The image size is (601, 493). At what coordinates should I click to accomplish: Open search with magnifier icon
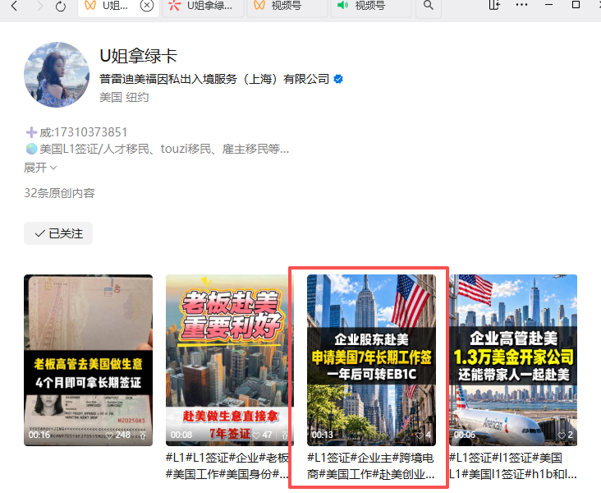point(429,6)
